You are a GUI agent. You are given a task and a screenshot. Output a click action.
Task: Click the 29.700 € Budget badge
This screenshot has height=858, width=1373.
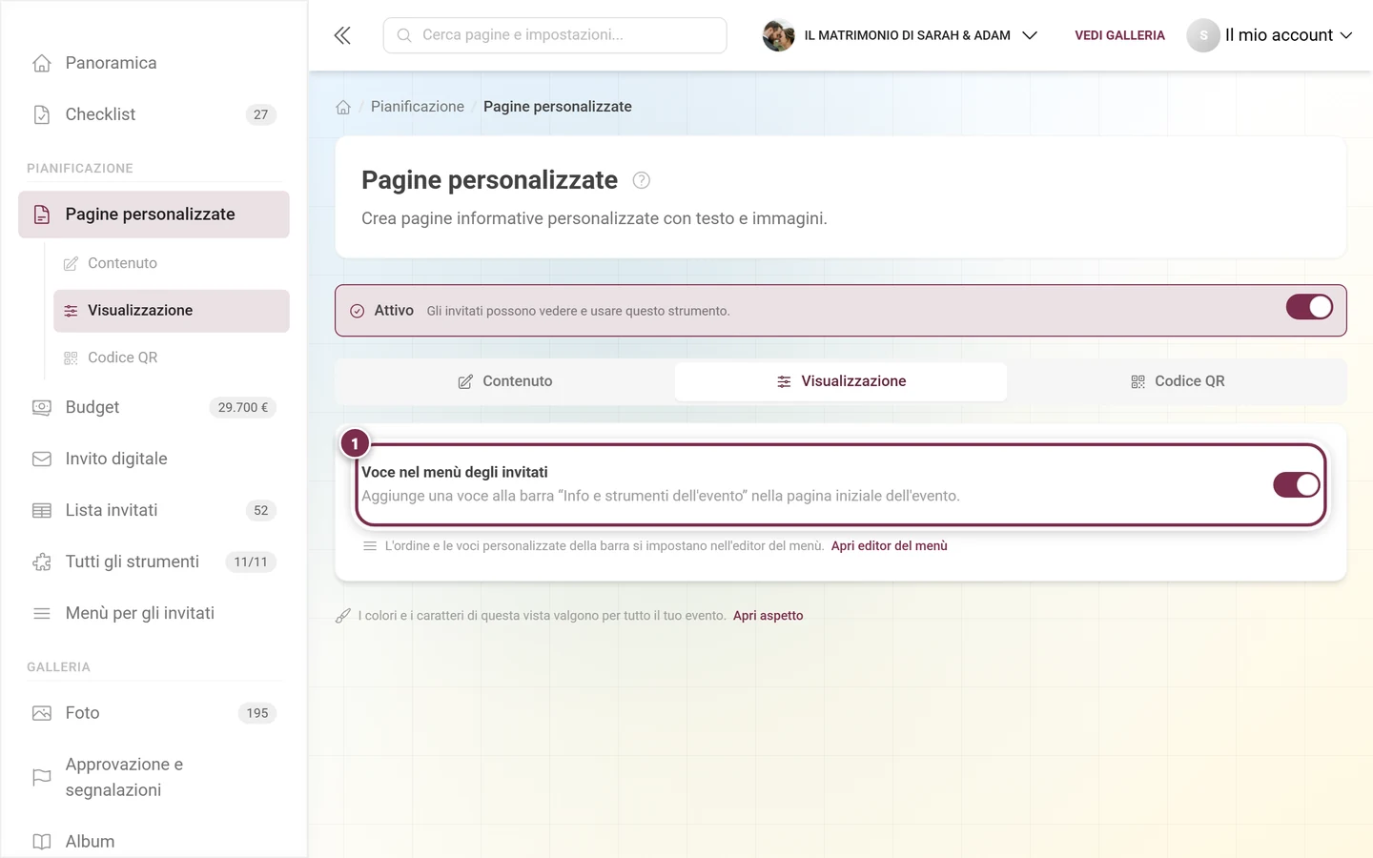[x=243, y=407]
